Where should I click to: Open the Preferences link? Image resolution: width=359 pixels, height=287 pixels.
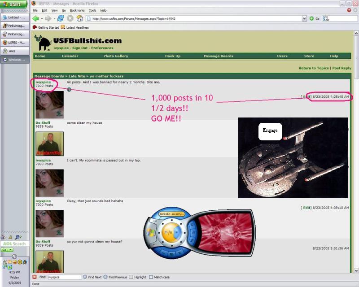pyautogui.click(x=102, y=48)
